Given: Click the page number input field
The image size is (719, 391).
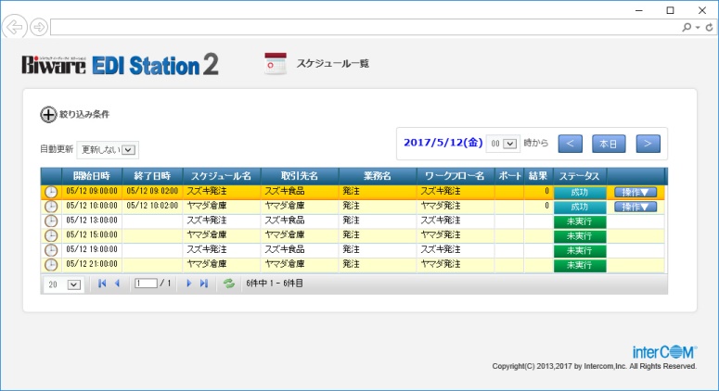Looking at the screenshot, I should pos(146,284).
